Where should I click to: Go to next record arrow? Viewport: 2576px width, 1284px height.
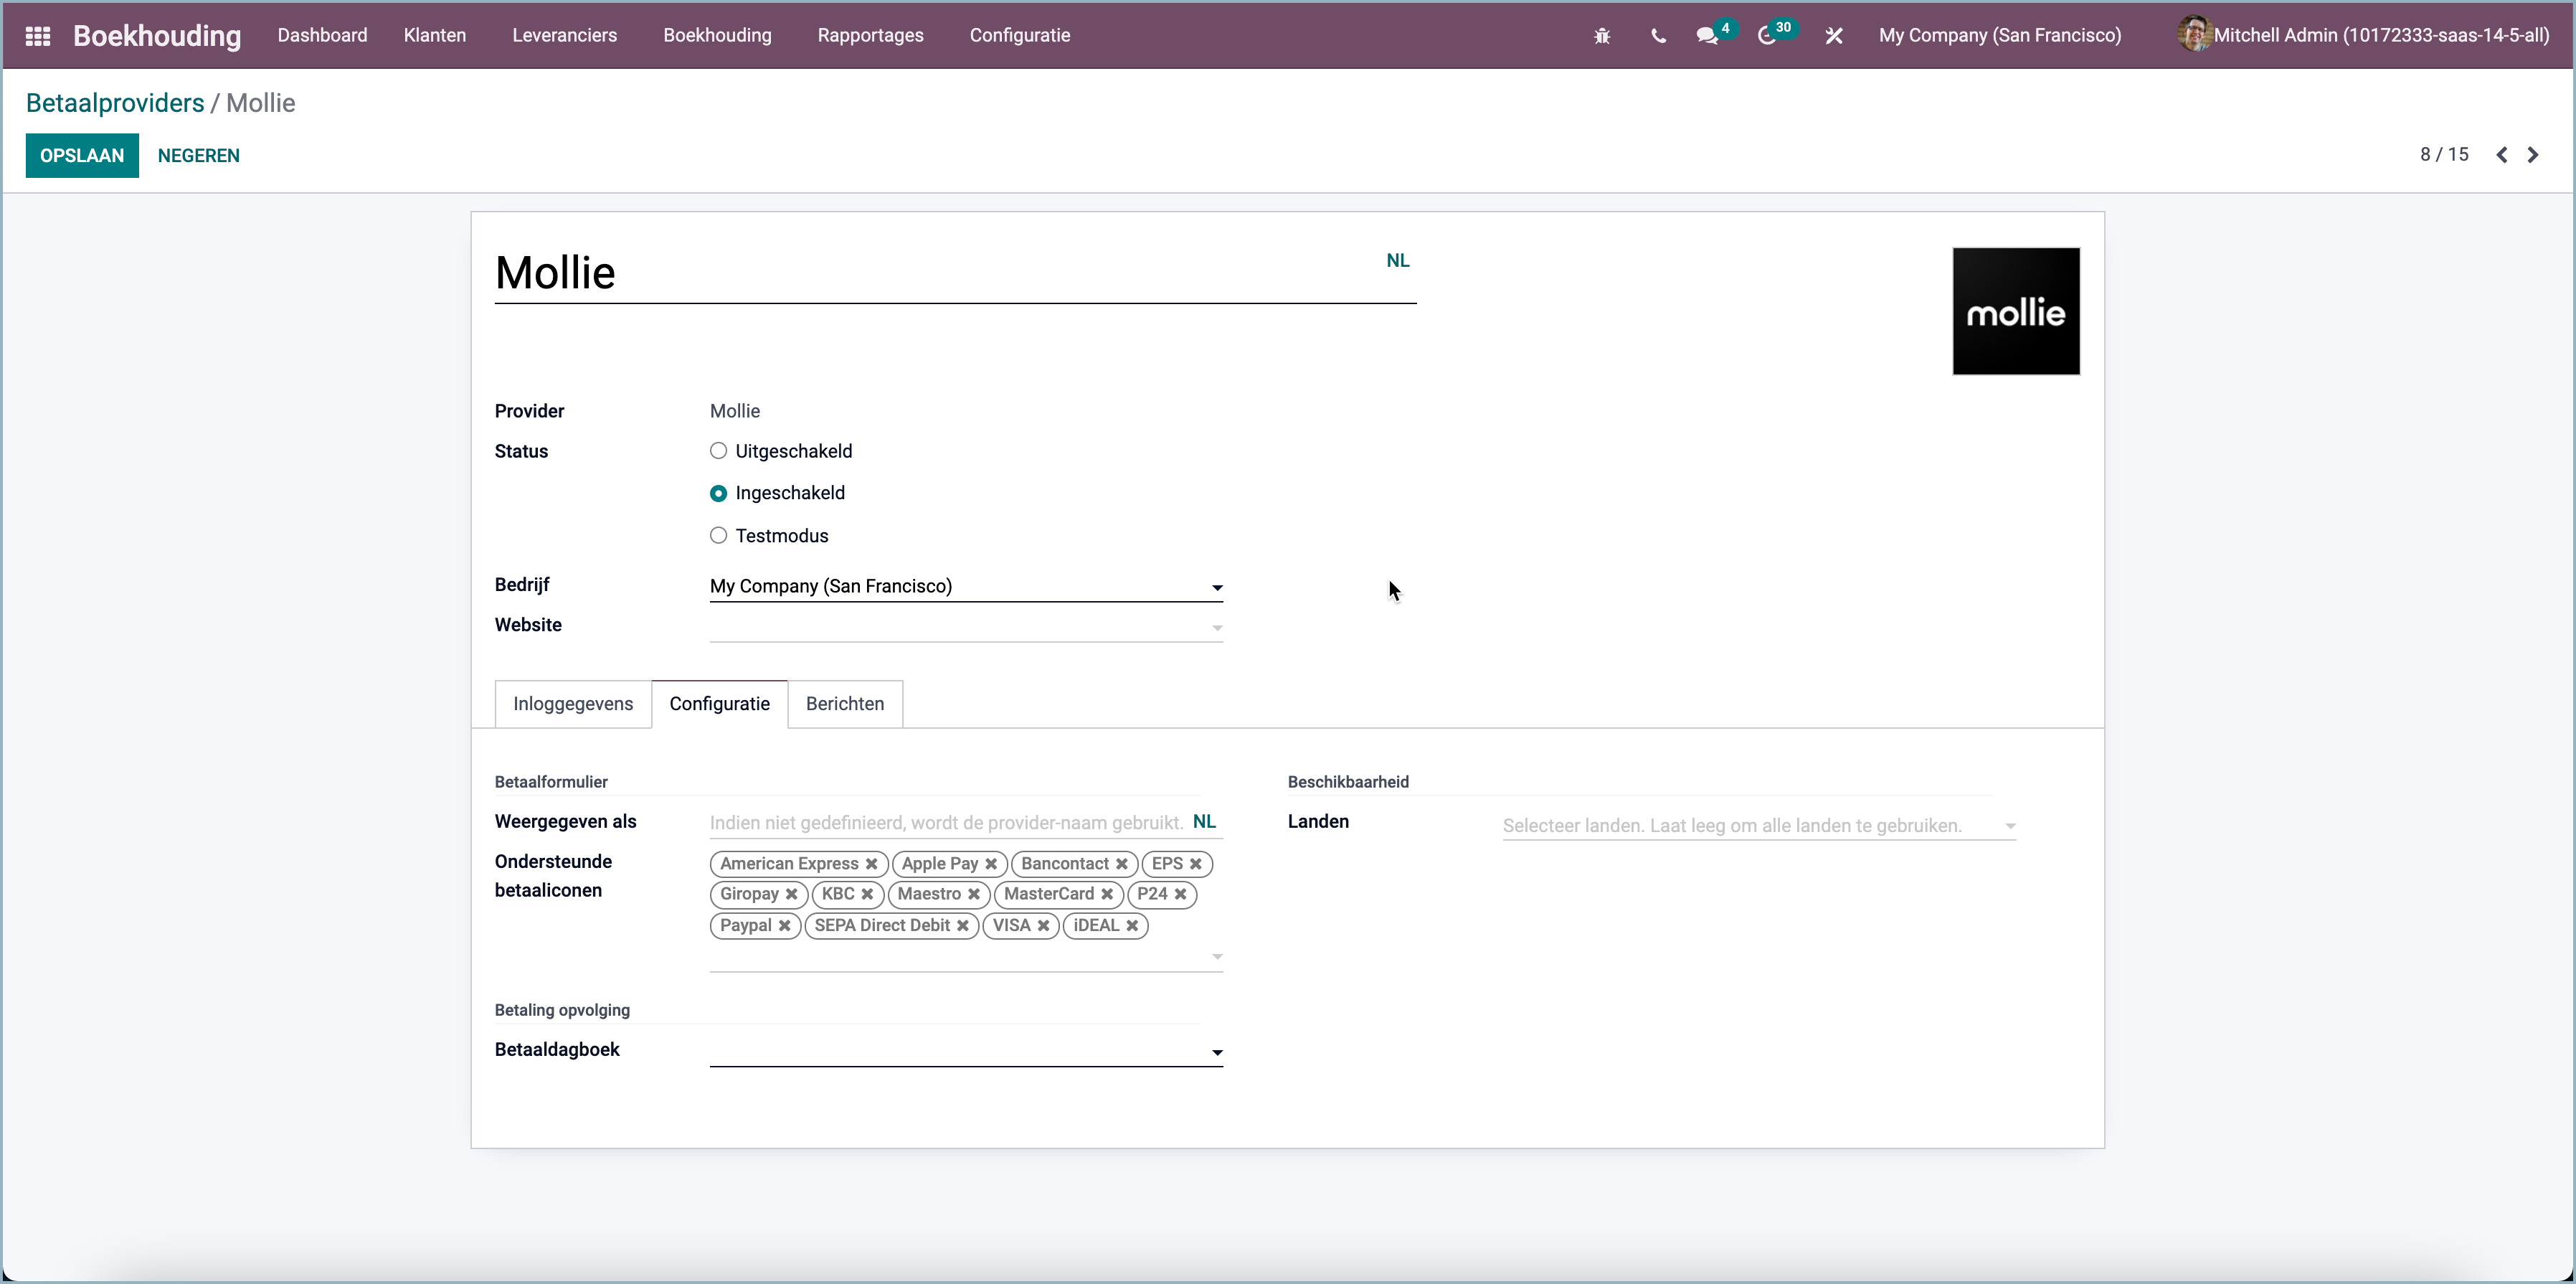point(2533,155)
